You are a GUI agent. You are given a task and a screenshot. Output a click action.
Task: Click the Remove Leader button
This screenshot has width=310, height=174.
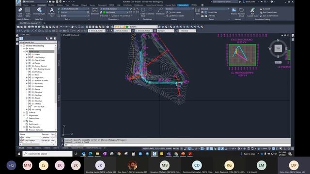point(176,16)
